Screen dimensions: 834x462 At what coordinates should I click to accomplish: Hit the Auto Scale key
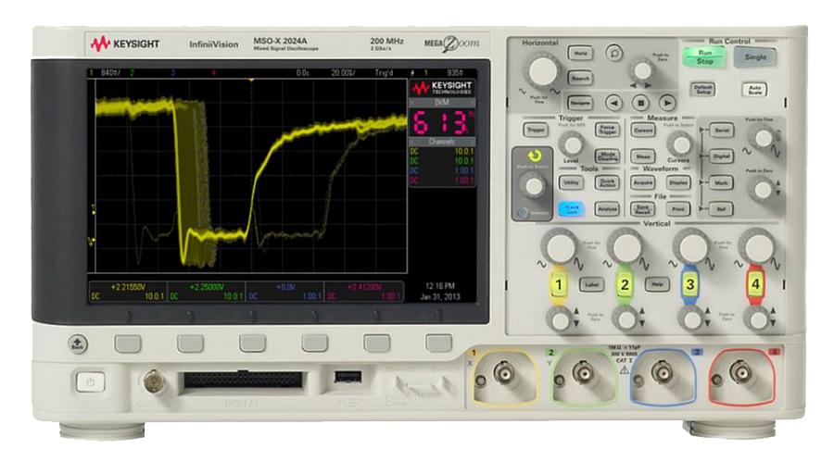[754, 89]
